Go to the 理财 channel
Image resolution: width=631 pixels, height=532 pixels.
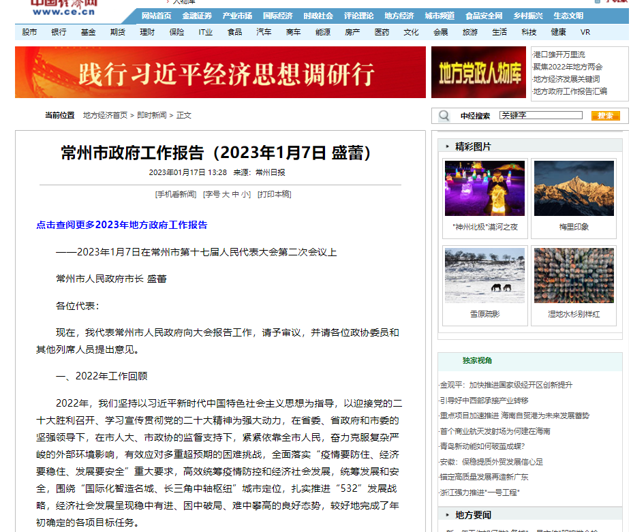147,32
